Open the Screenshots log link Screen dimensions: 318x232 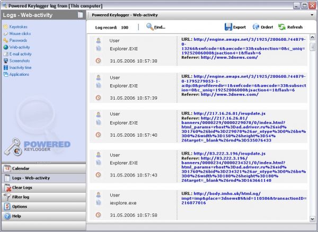pos(20,61)
